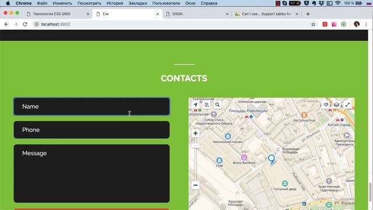Go back in browser history

click(6, 24)
